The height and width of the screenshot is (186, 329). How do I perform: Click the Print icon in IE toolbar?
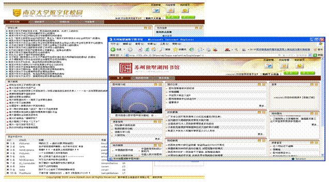208,50
